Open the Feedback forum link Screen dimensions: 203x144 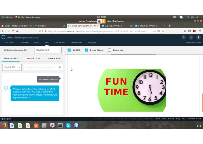(x=193, y=43)
